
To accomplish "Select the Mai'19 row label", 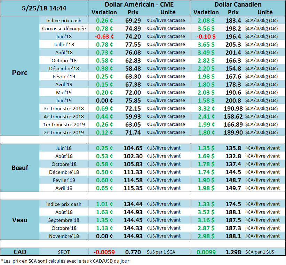I will point(64,93).
